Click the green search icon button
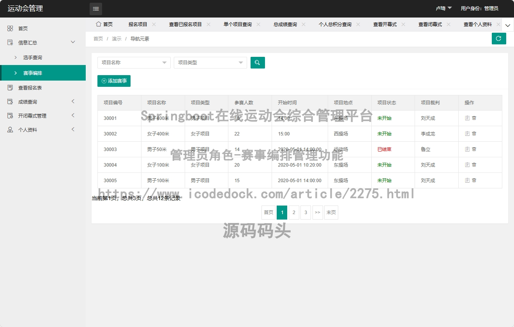Image resolution: width=514 pixels, height=327 pixels. click(x=258, y=62)
